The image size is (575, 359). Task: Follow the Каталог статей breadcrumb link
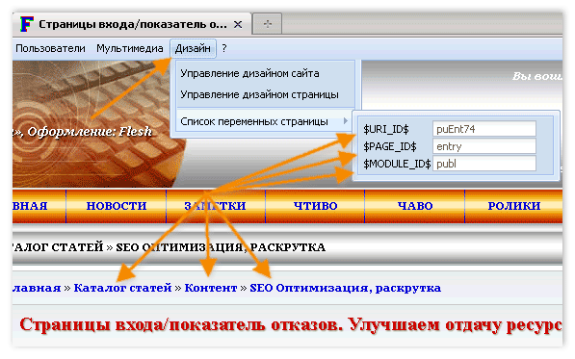122,288
